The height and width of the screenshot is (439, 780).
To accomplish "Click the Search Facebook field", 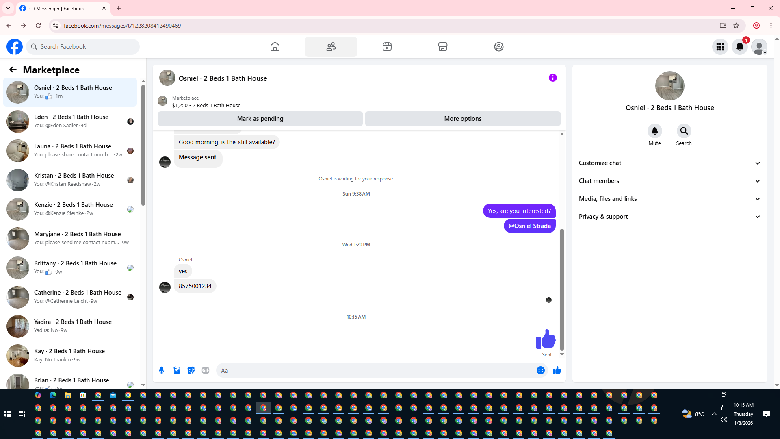I will tap(83, 47).
